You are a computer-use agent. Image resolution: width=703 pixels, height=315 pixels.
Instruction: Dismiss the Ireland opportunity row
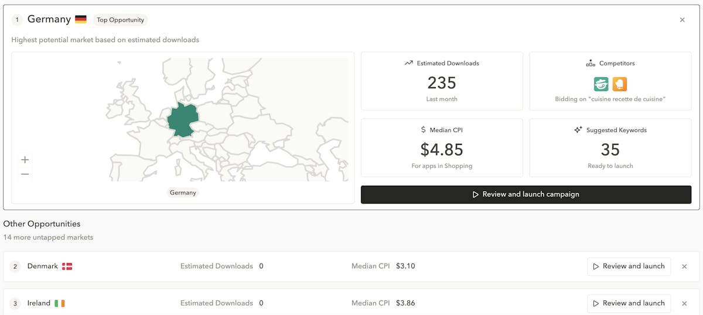click(x=684, y=303)
